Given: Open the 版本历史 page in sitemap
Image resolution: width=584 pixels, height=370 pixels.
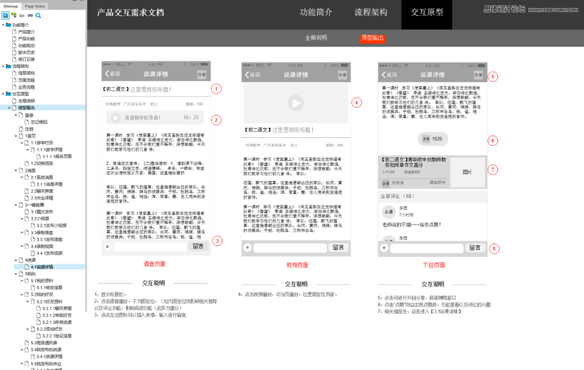Looking at the screenshot, I should [26, 52].
